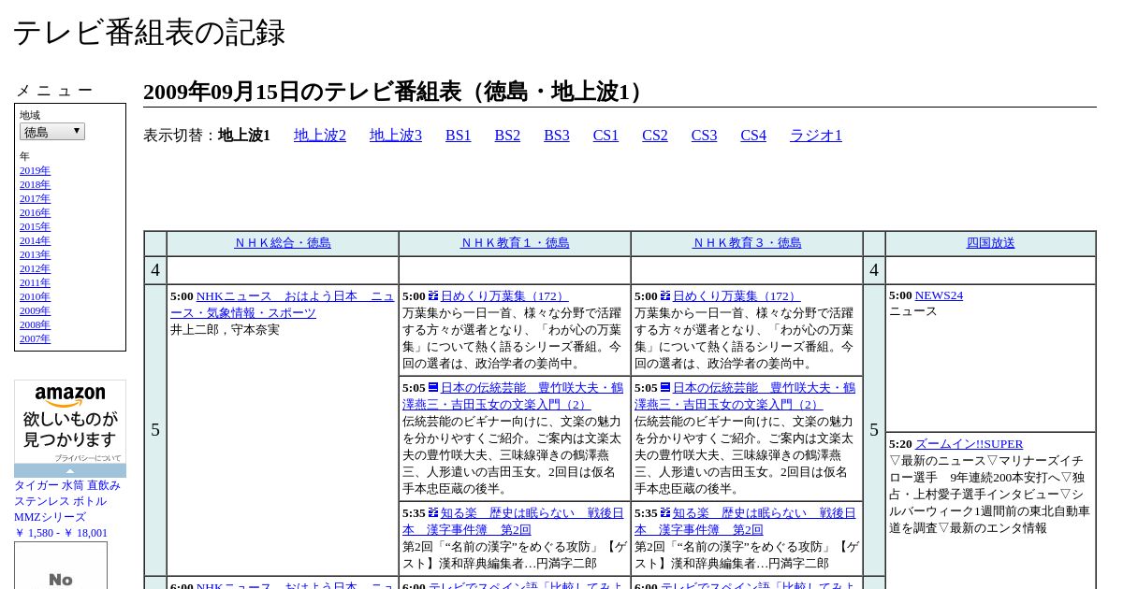Image resolution: width=1123 pixels, height=589 pixels.
Task: Open the 四国放送 channel header link
Action: [x=990, y=243]
